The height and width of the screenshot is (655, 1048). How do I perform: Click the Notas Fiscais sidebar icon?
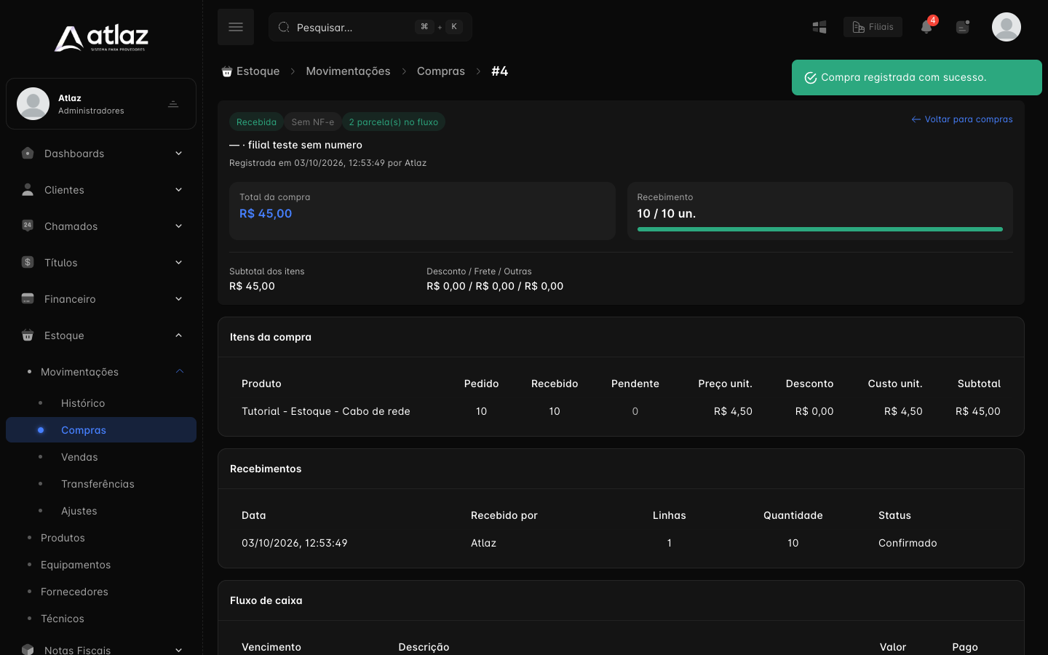[28, 649]
